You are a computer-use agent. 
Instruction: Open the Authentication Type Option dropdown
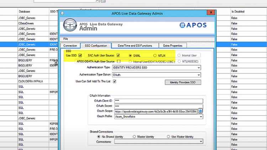tap(156, 75)
